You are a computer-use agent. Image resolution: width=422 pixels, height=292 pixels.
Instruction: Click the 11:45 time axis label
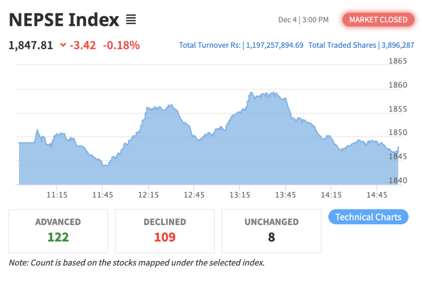[103, 195]
